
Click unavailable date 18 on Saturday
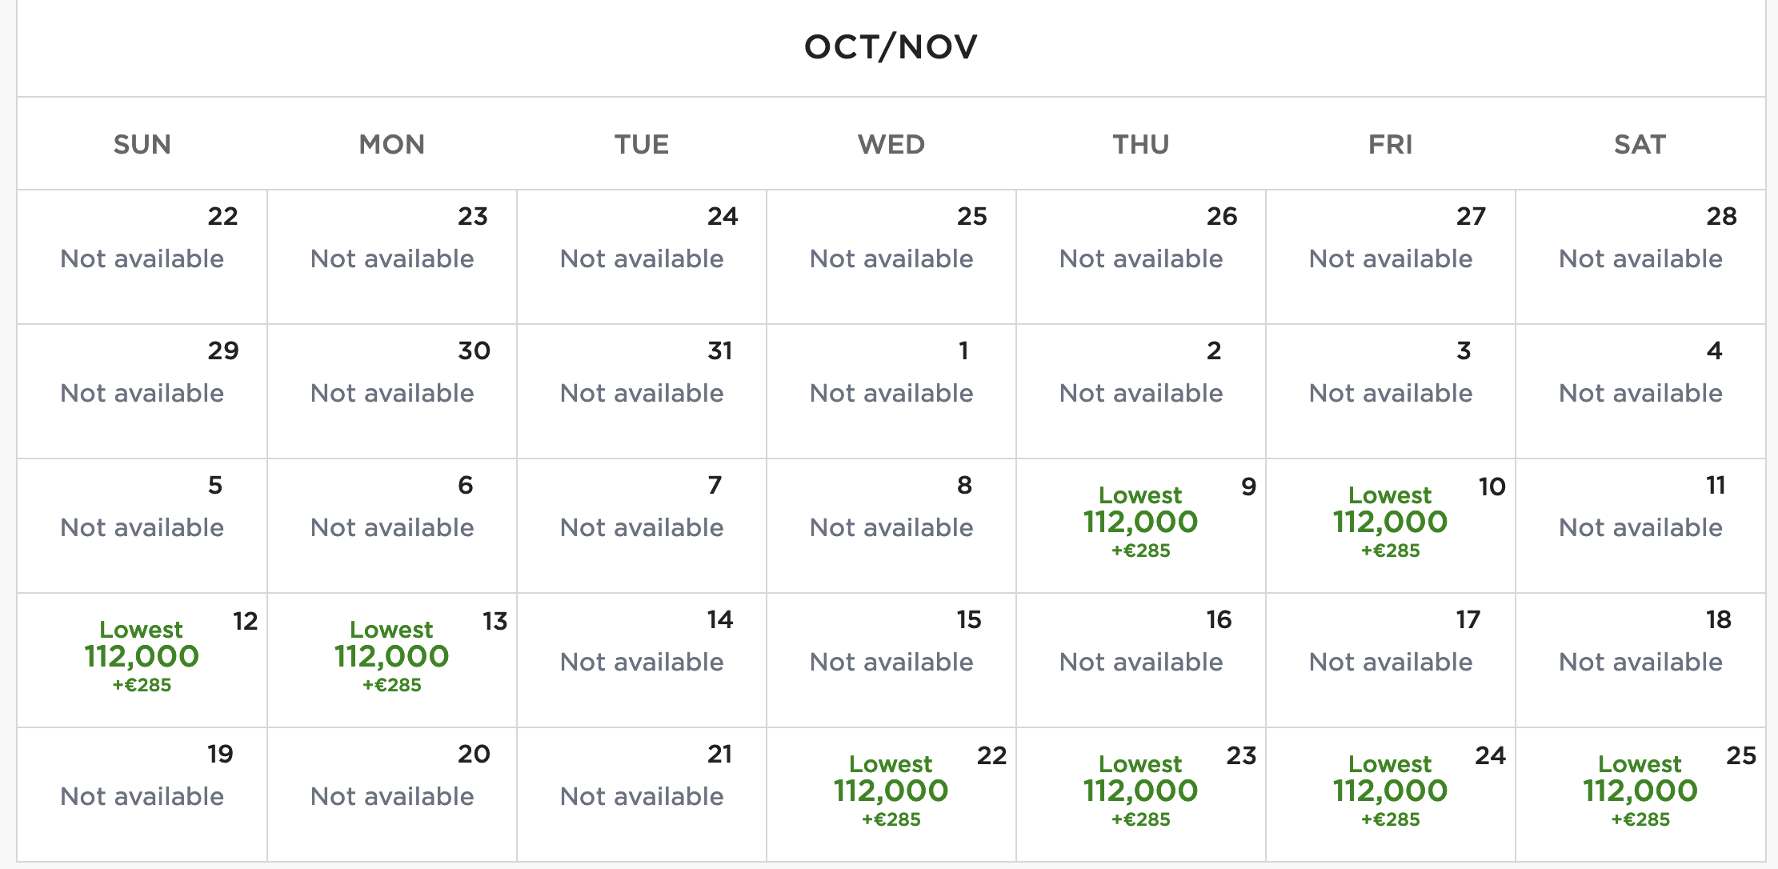coord(1640,660)
